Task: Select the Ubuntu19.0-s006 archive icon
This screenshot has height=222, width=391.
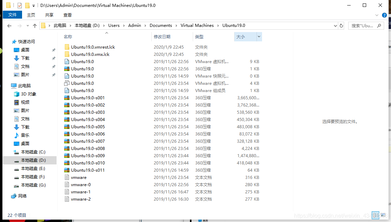Action: pos(67,134)
